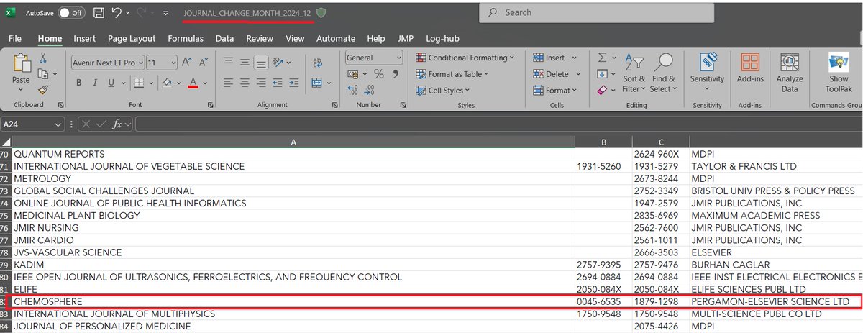Viewport: 863px width, 333px height.
Task: Open the font color dropdown arrow
Action: point(204,83)
